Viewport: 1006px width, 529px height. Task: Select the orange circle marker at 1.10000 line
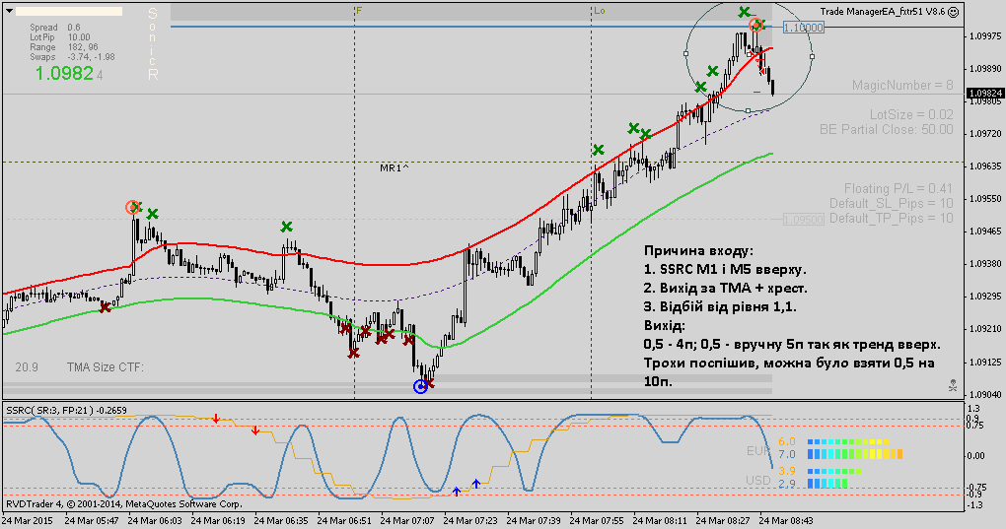pos(756,25)
